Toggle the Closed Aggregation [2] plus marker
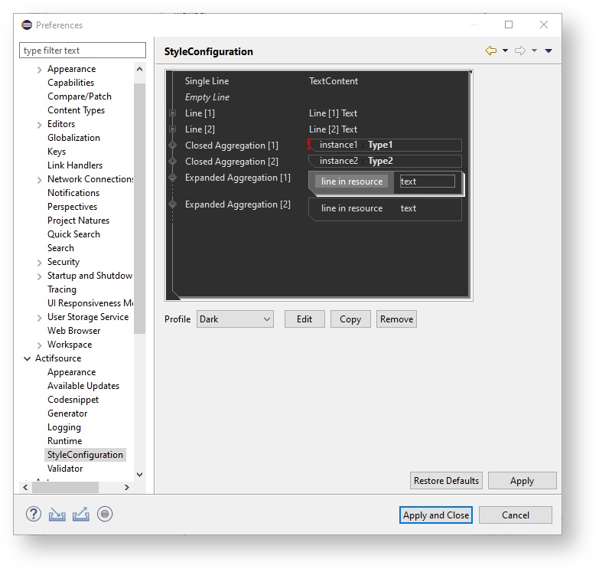Screen dimensions: 599x572 click(x=173, y=161)
